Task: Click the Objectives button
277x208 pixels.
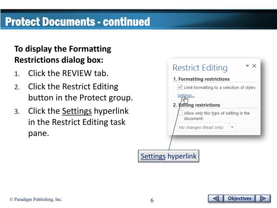Action: tap(239, 199)
